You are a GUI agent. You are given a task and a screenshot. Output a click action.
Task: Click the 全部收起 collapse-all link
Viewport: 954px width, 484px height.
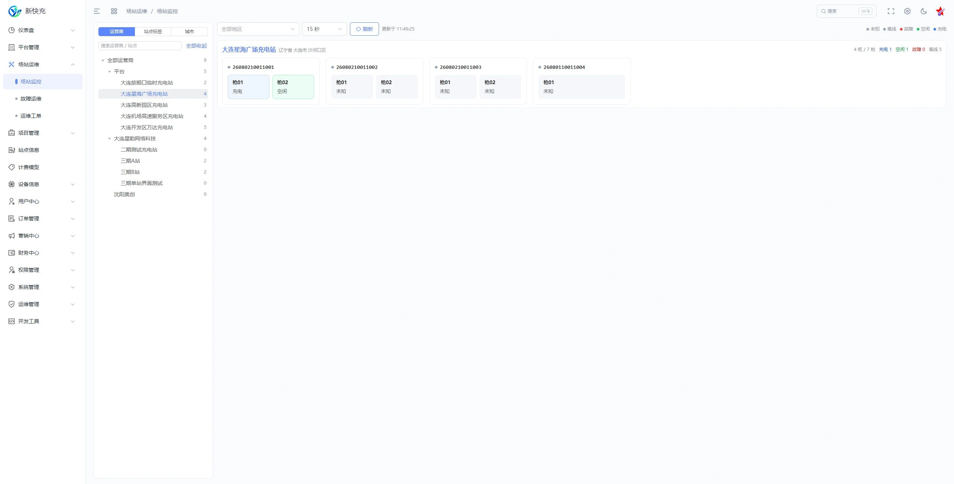[x=196, y=46]
